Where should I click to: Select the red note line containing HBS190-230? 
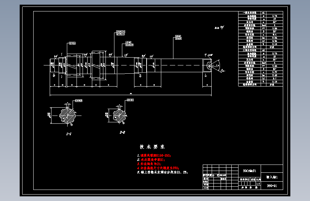pyautogui.click(x=154, y=156)
